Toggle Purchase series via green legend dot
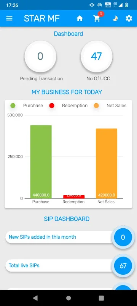Screen dimensions: 137x306 pyautogui.click(x=13, y=106)
